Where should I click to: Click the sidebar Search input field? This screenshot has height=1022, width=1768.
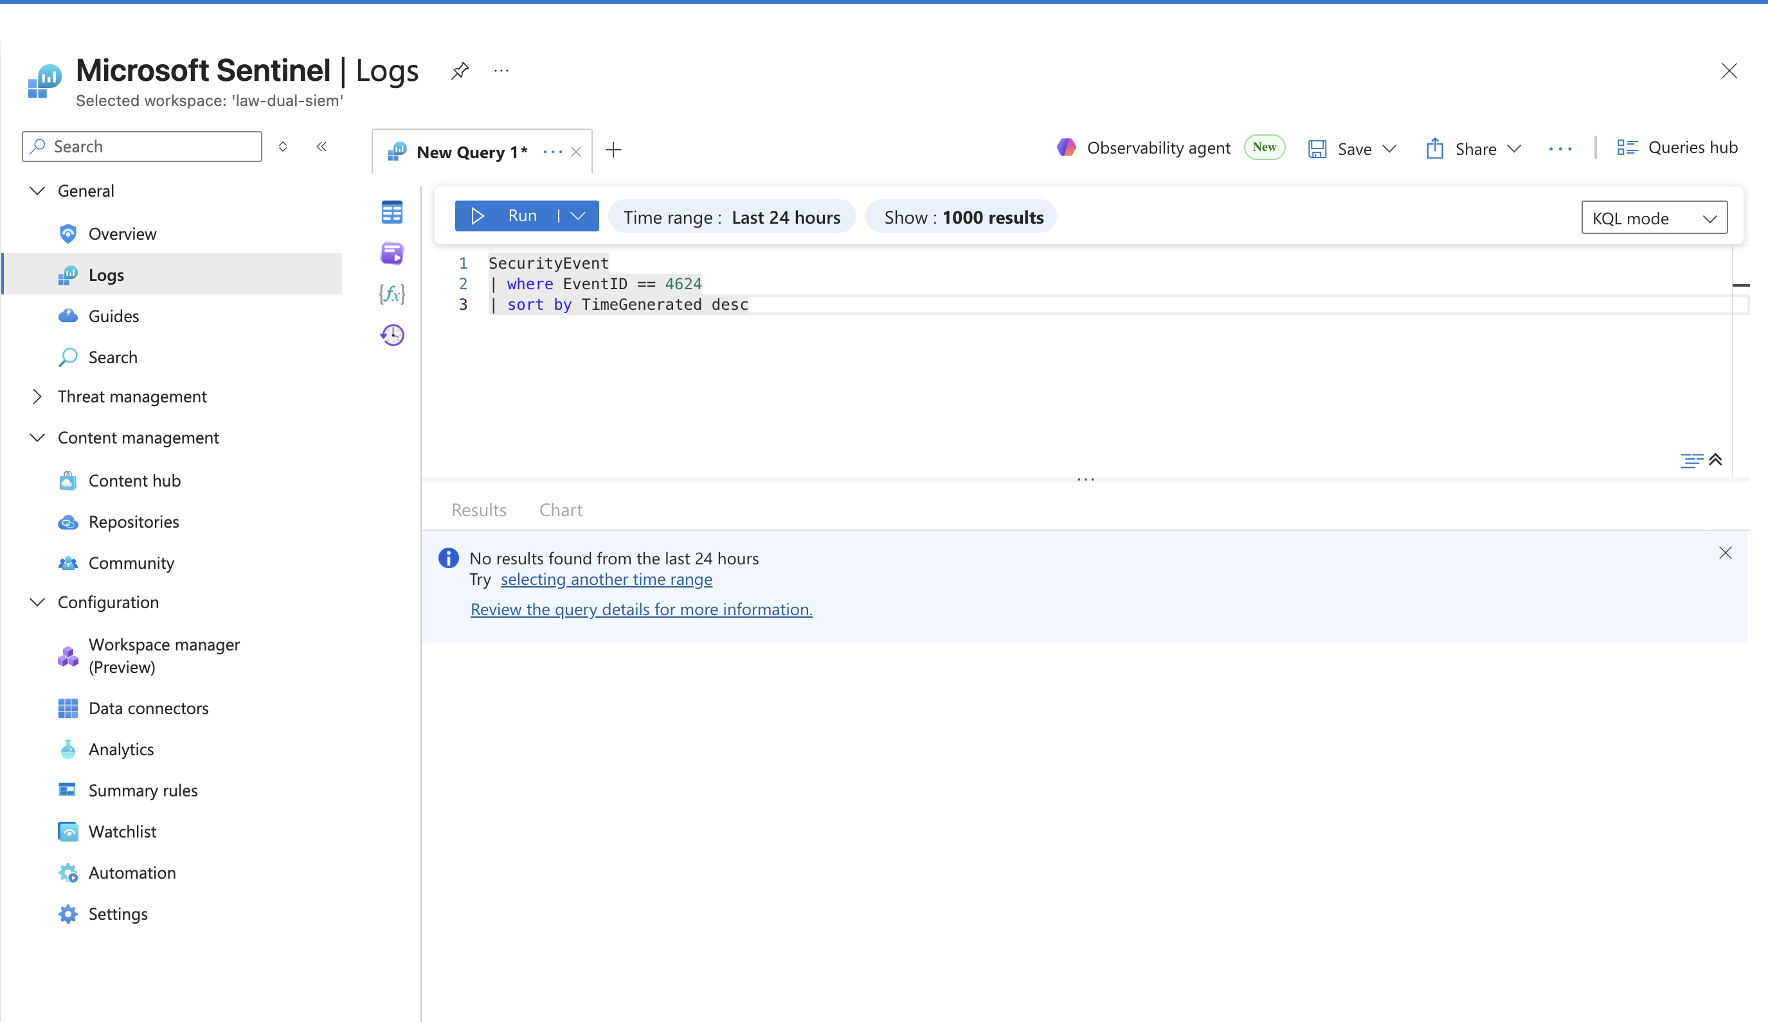(143, 147)
